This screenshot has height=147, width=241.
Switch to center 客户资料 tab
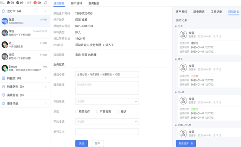point(76,3)
